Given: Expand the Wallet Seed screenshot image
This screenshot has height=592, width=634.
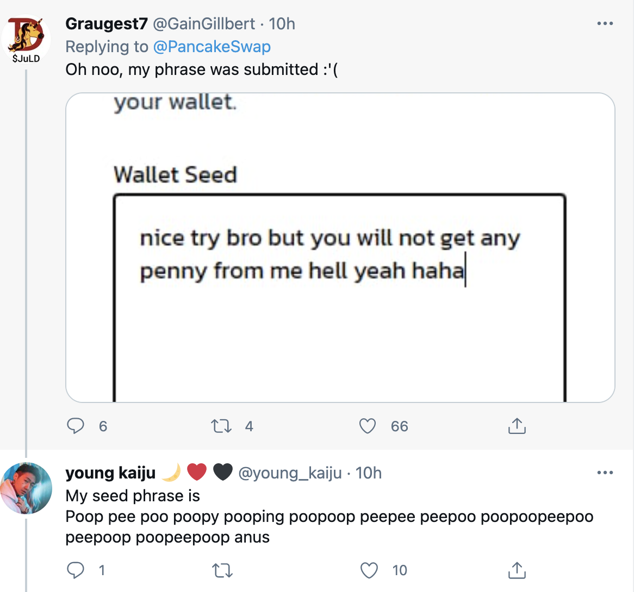Looking at the screenshot, I should (x=340, y=248).
